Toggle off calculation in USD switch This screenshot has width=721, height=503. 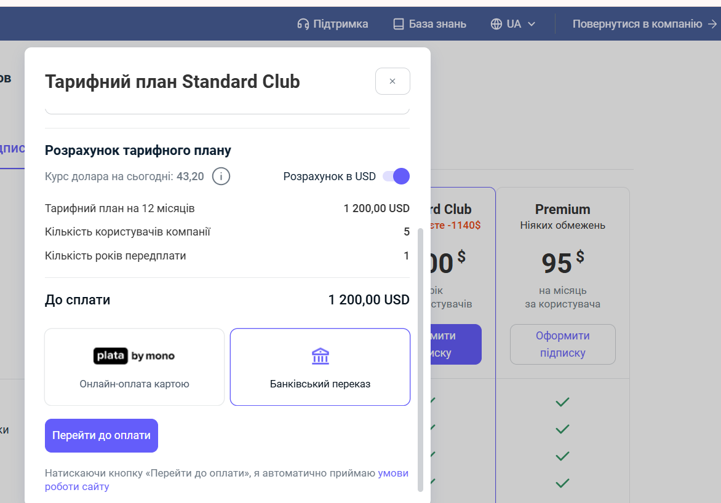(396, 176)
